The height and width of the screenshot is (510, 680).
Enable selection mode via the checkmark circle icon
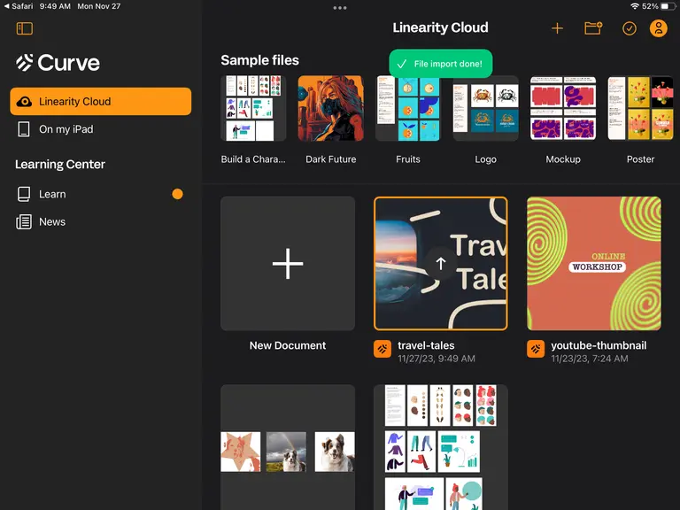click(x=630, y=28)
